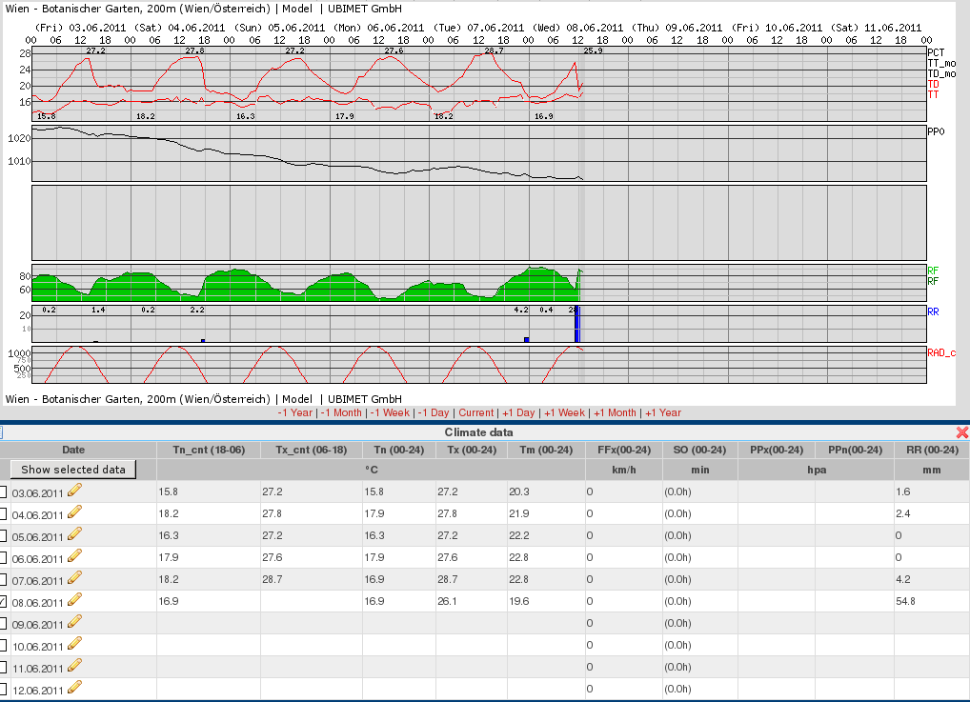This screenshot has height=702, width=970.
Task: Open the Current period link
Action: point(475,412)
